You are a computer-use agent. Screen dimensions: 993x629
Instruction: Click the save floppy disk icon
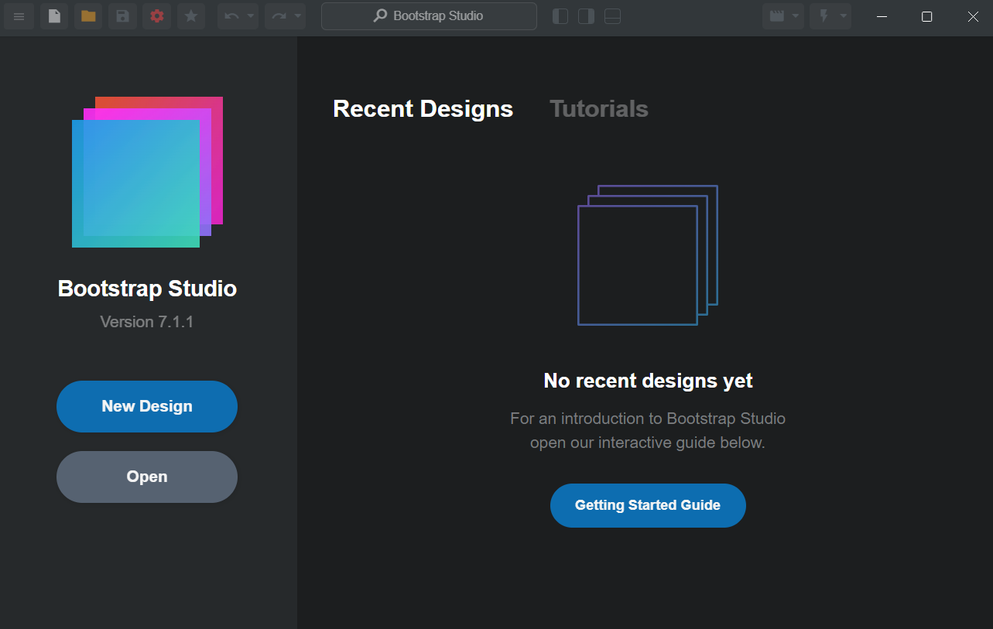pyautogui.click(x=122, y=16)
